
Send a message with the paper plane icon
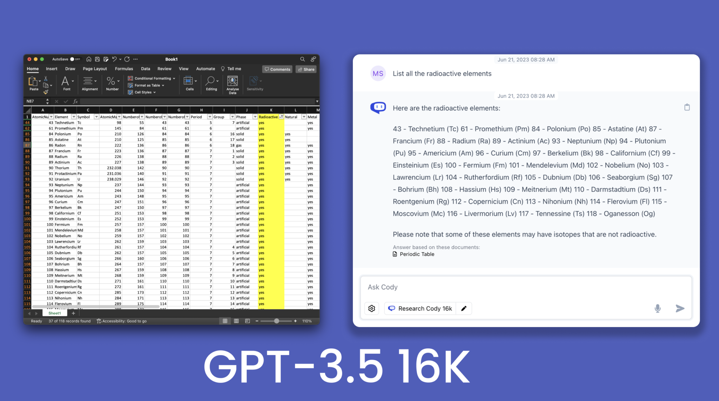tap(680, 308)
